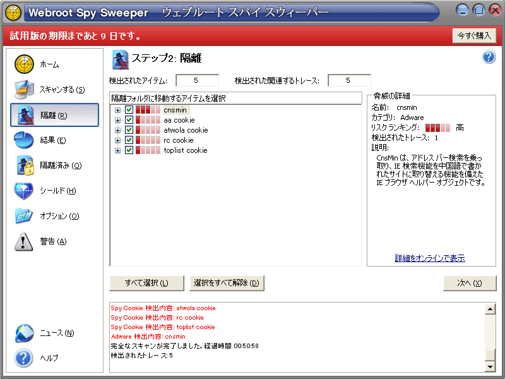
Task: Open the Quarantined (隔離済み) padlock icon
Action: [25, 165]
